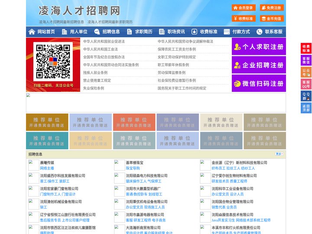Open the ¥ 收费标准 orange button
This screenshot has height=234, width=312.
click(x=244, y=19)
